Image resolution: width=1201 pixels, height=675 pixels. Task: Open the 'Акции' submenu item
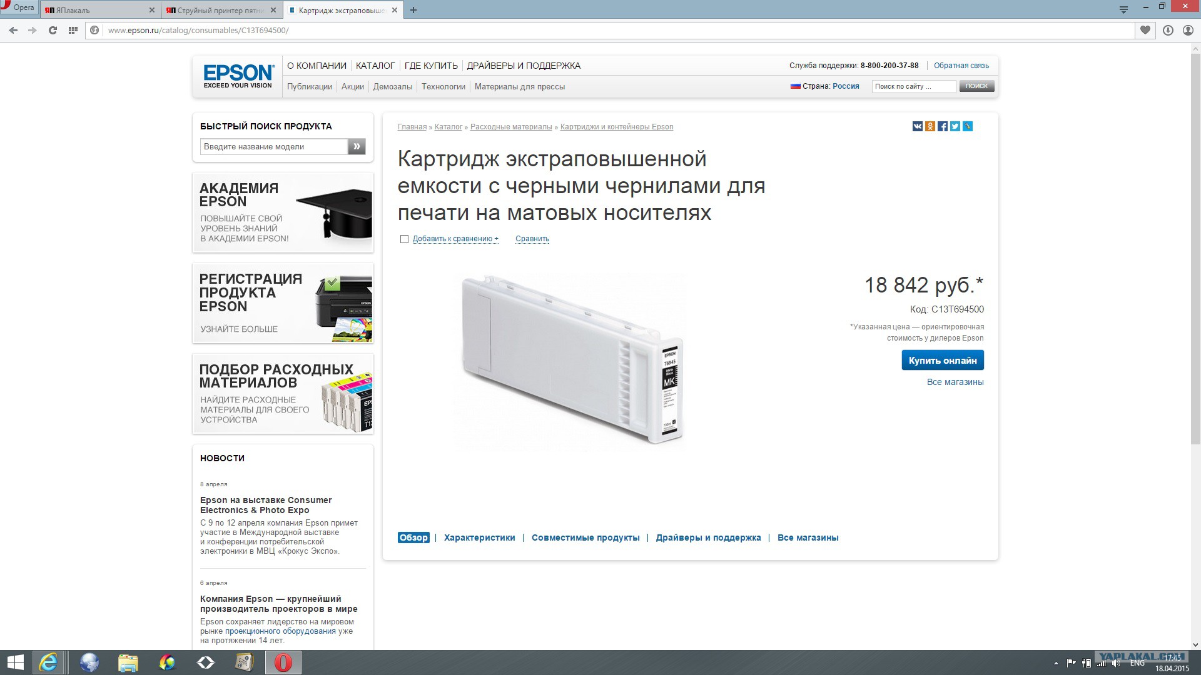(x=353, y=87)
